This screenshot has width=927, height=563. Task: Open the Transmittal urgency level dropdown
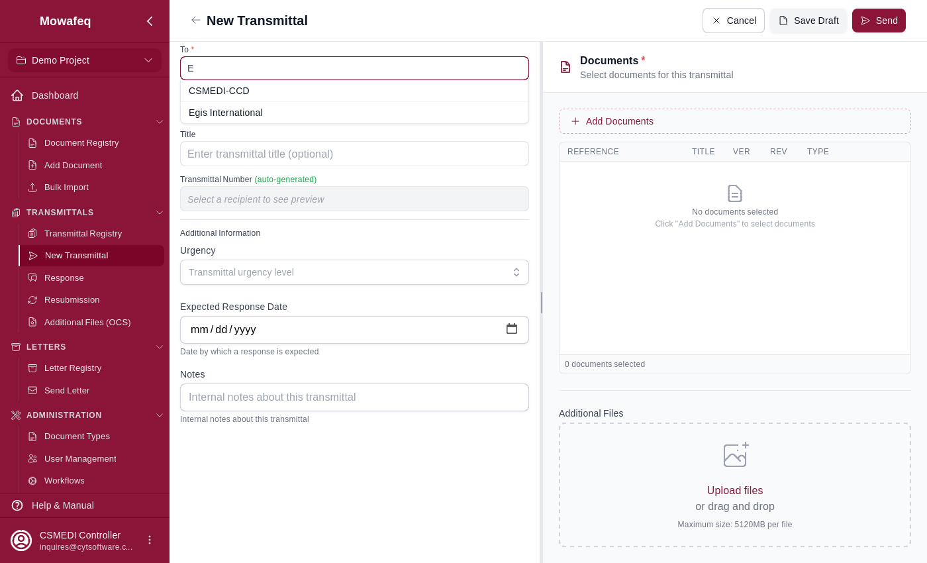(354, 272)
